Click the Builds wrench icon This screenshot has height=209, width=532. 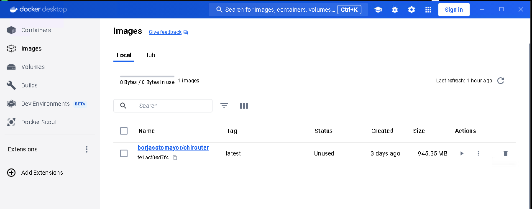11,85
